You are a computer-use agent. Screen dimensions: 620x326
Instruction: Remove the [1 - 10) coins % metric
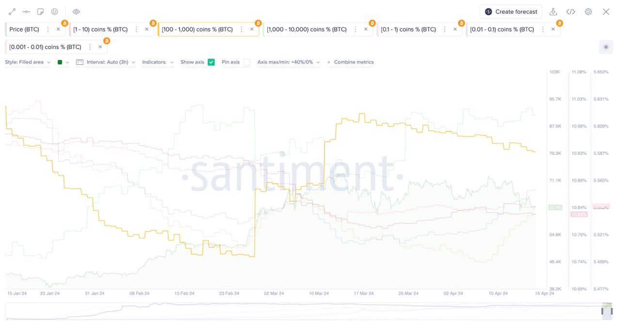[147, 30]
